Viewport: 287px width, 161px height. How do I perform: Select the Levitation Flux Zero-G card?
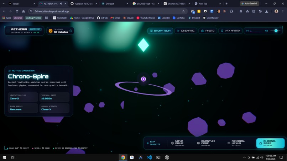(x=23, y=97)
